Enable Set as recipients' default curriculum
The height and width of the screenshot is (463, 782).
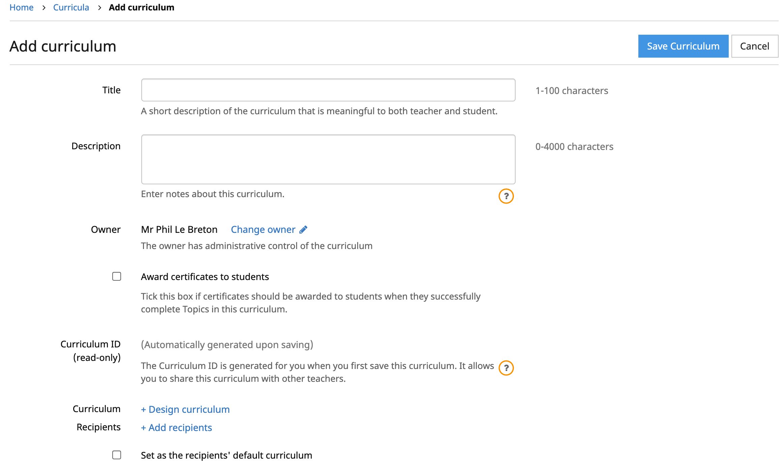[x=117, y=455]
